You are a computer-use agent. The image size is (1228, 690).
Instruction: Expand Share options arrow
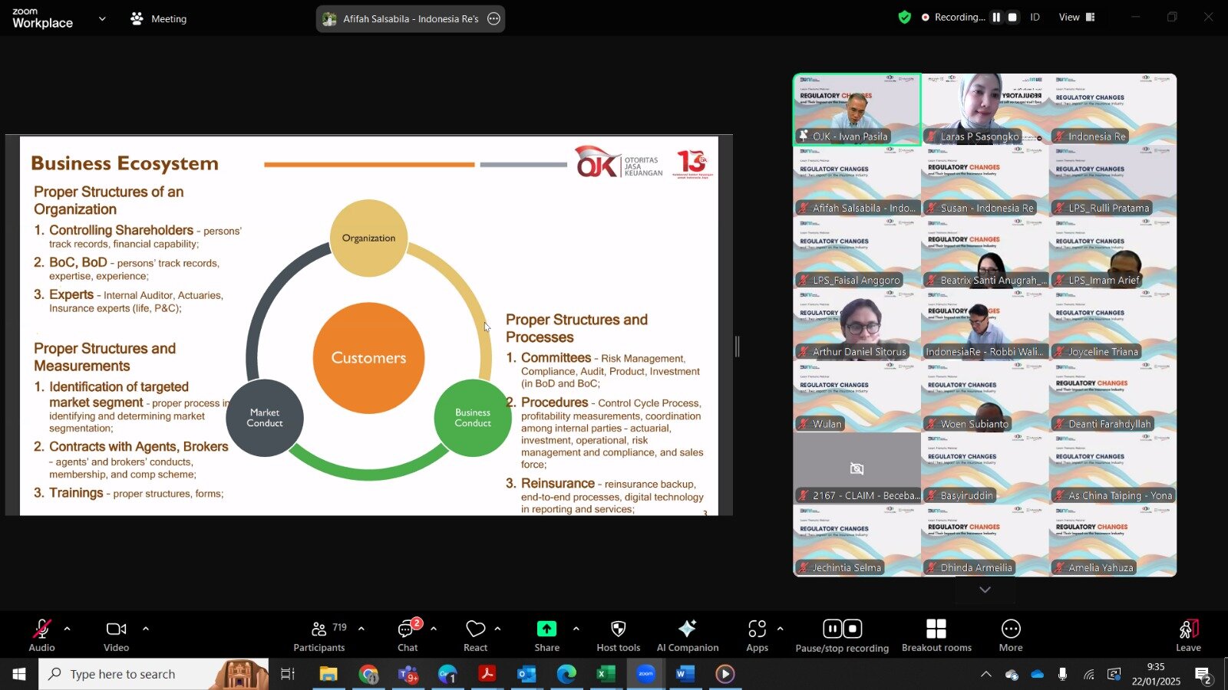tap(576, 629)
